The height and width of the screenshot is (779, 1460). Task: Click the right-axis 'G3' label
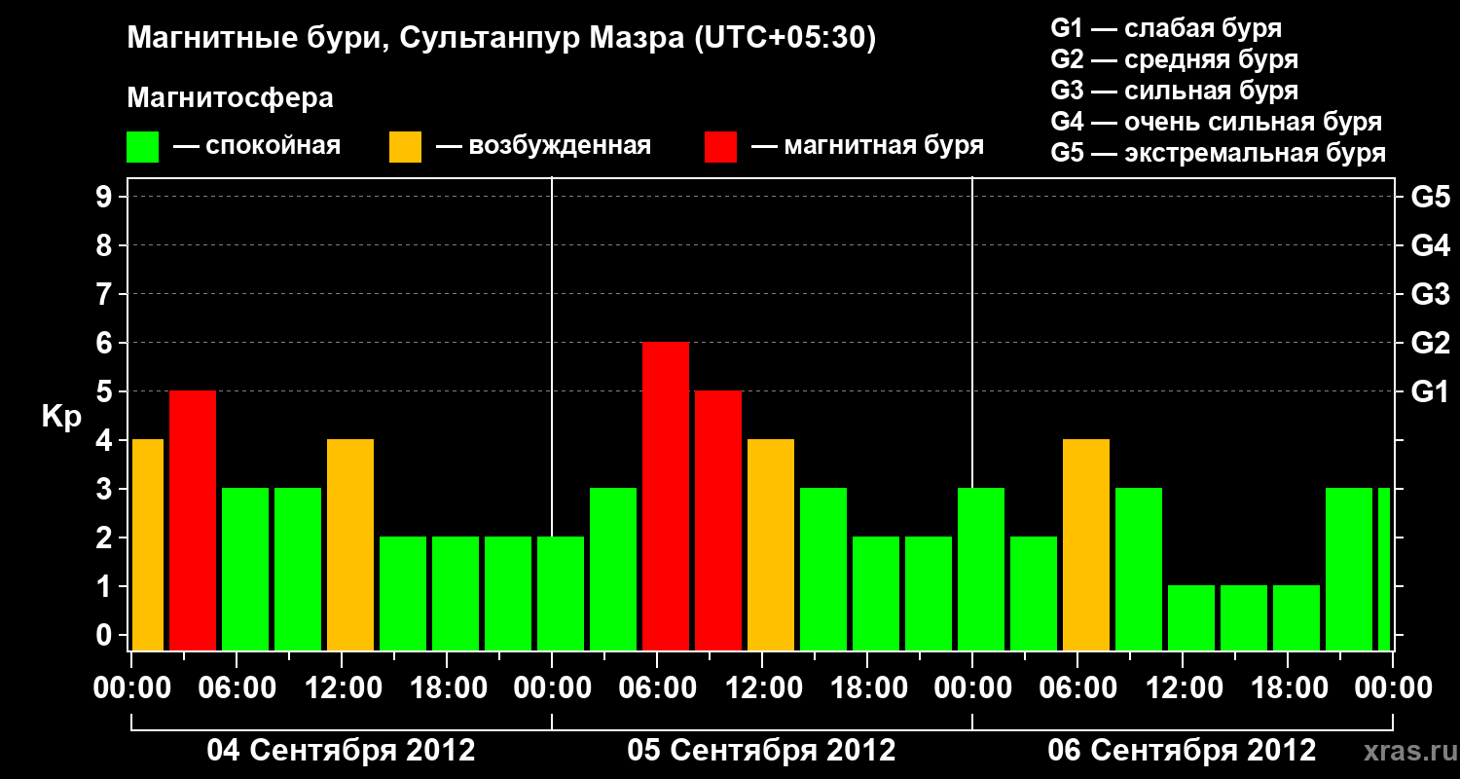[x=1431, y=295]
